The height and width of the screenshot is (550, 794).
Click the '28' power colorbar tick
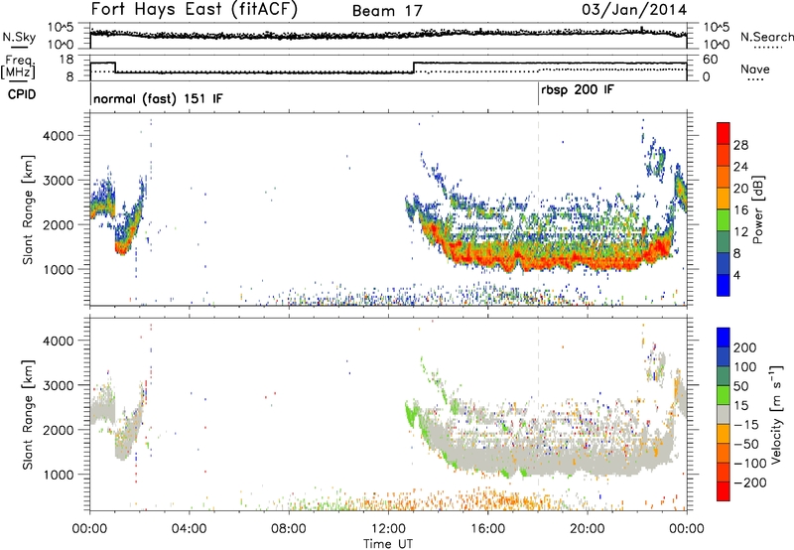(x=740, y=145)
